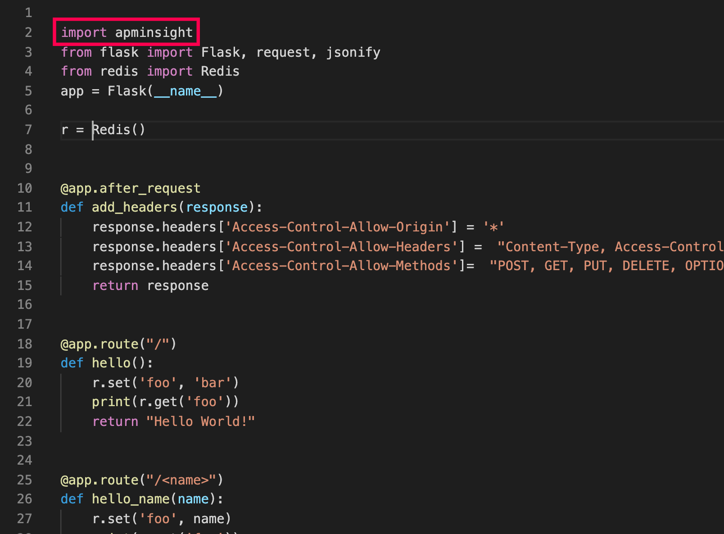This screenshot has width=724, height=534.
Task: Click the "Hello World!" return string
Action: pyautogui.click(x=200, y=421)
